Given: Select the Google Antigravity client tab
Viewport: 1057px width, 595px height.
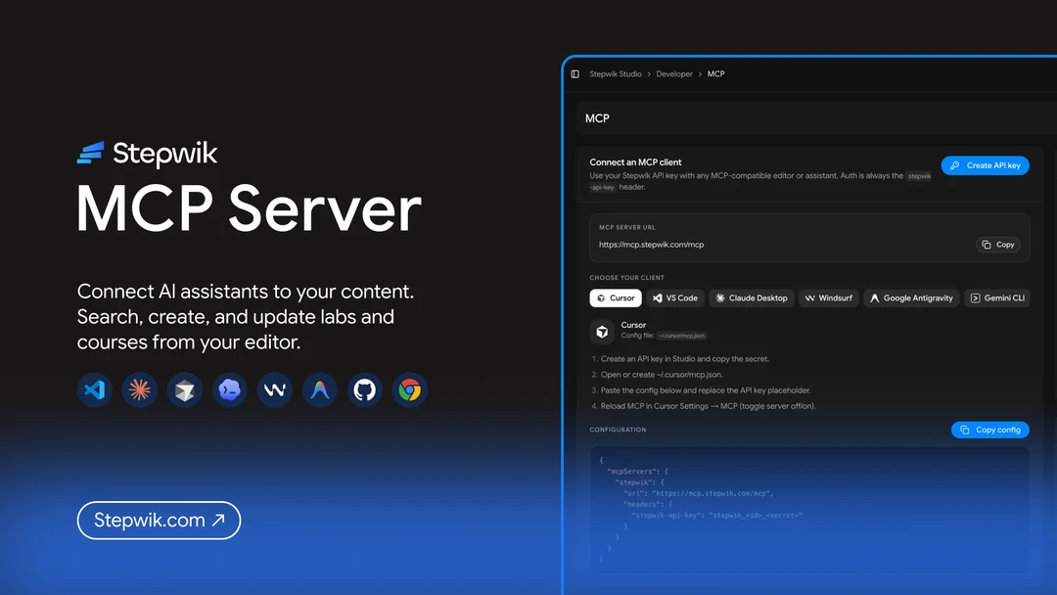Looking at the screenshot, I should click(x=911, y=297).
